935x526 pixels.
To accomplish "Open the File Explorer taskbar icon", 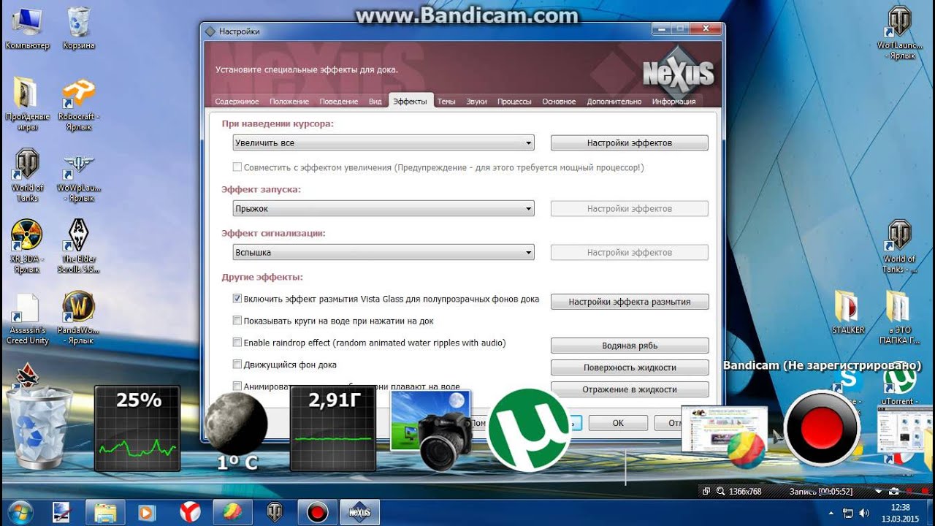I will pos(106,512).
